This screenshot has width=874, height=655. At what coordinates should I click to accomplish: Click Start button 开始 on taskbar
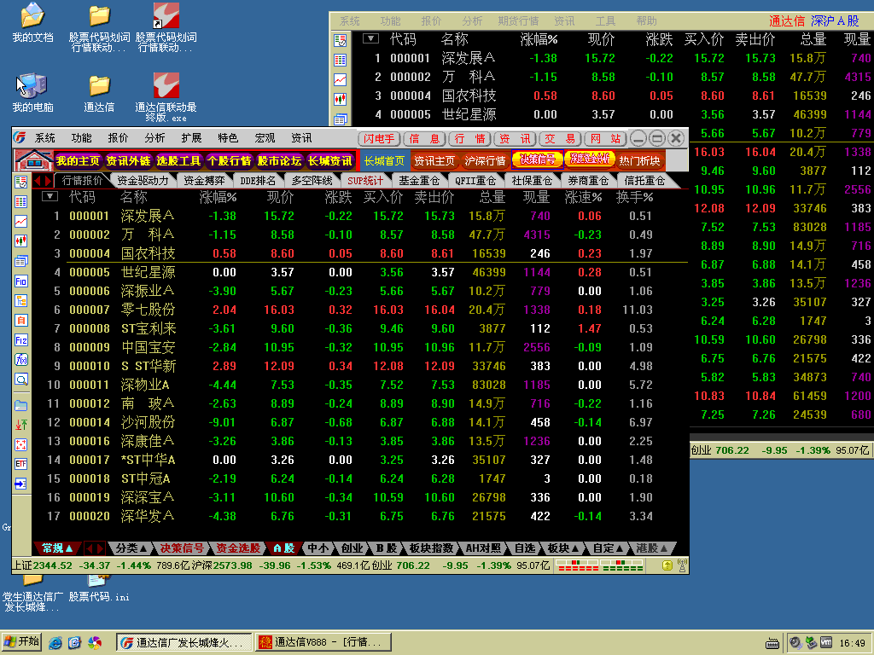point(21,642)
